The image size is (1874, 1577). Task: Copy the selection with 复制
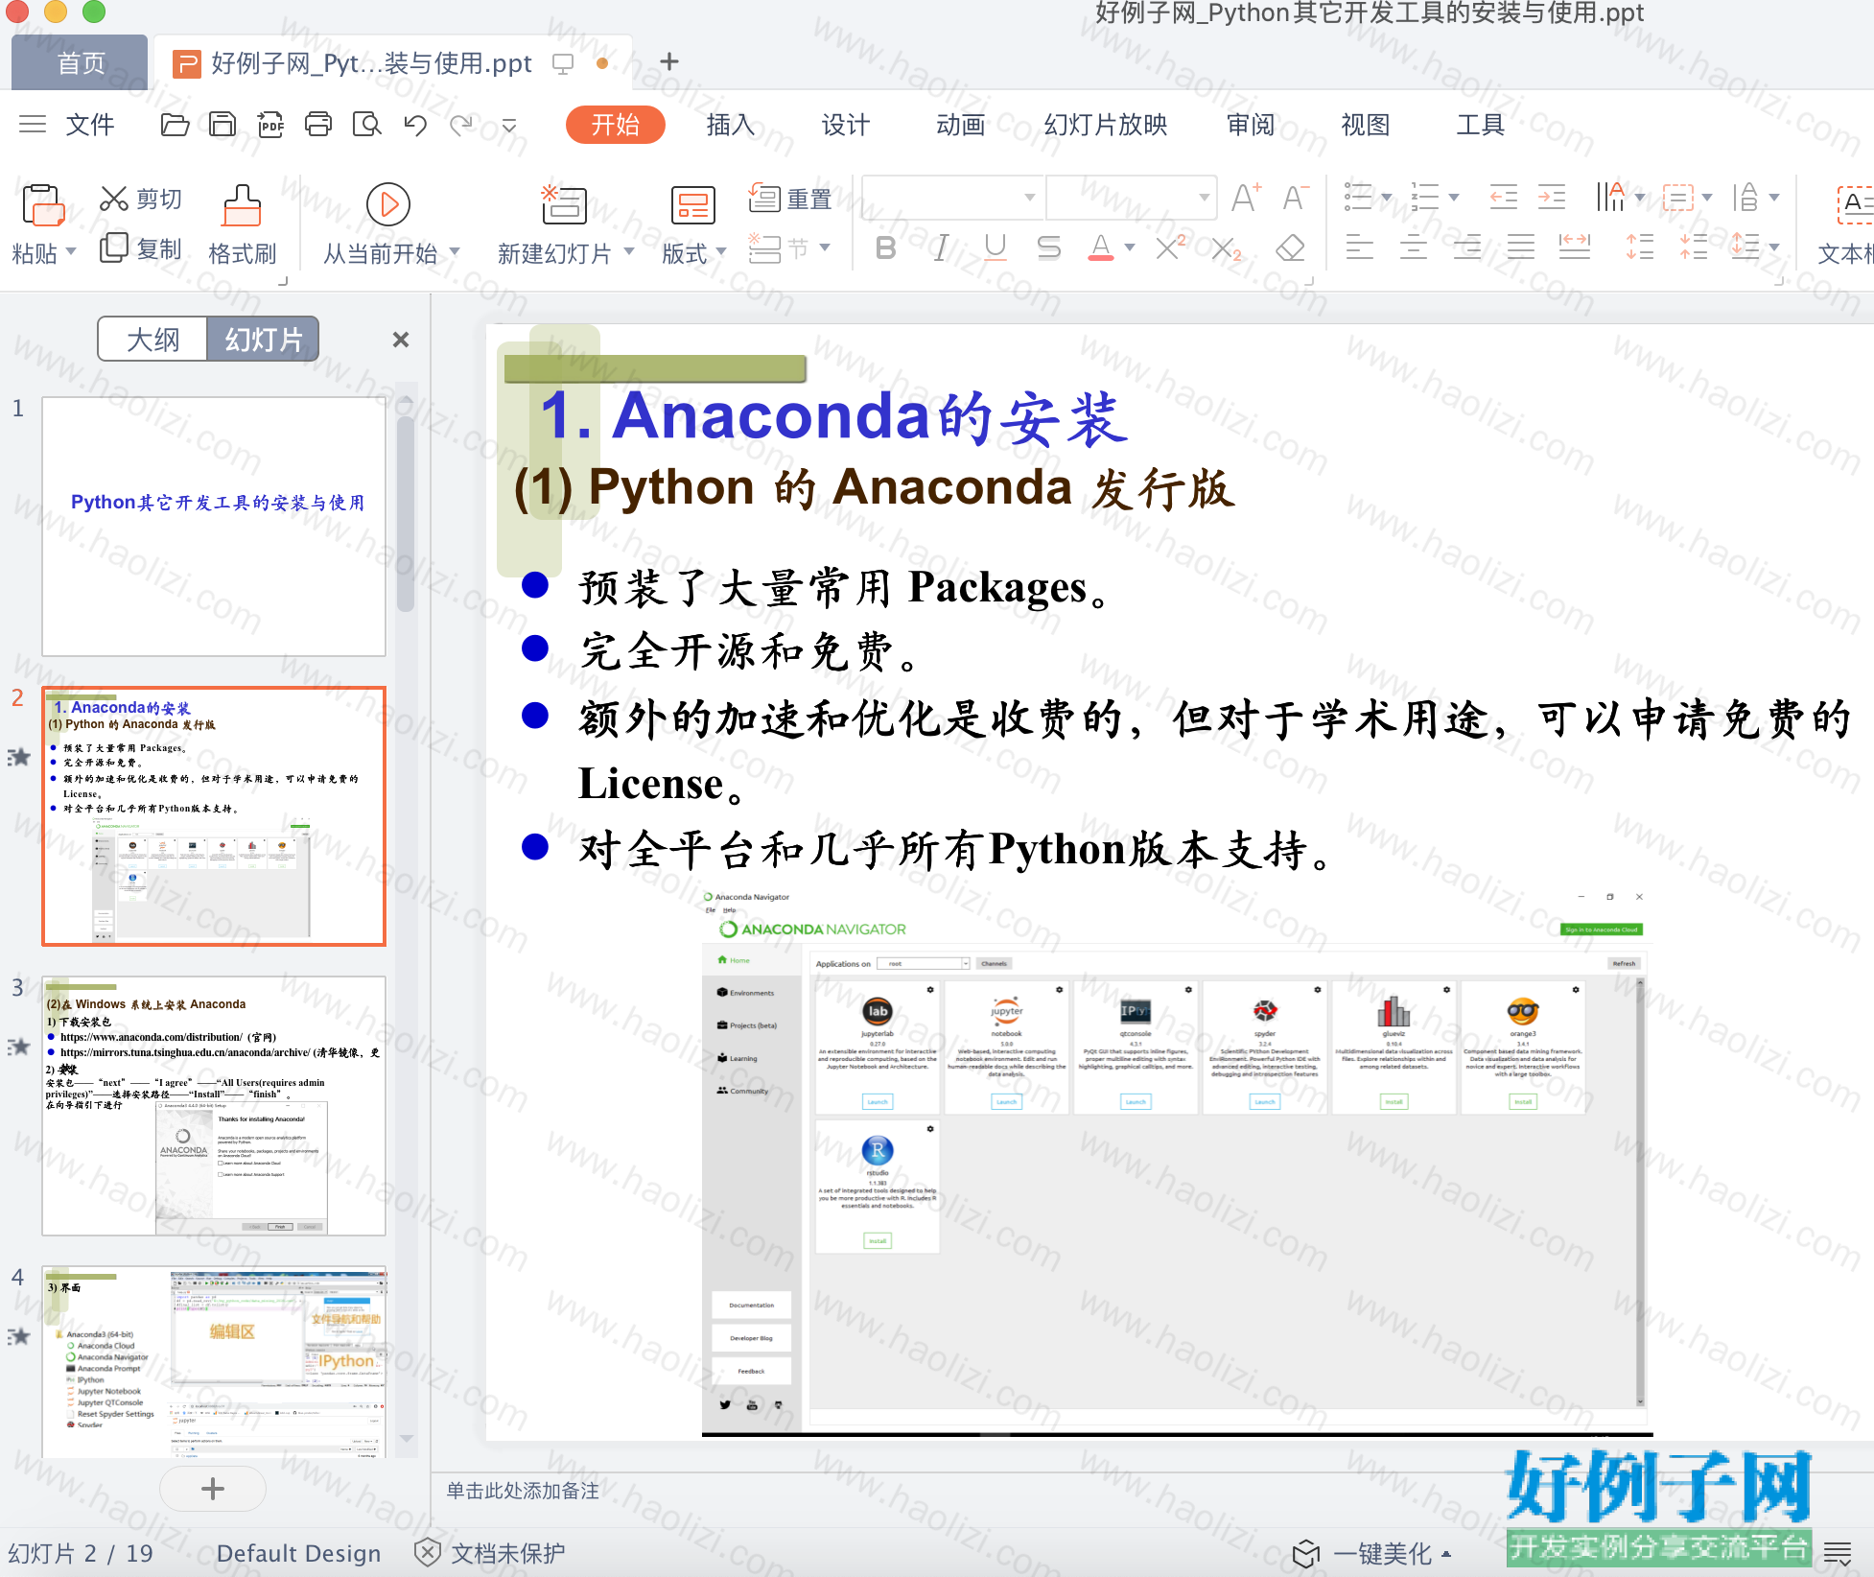141,248
